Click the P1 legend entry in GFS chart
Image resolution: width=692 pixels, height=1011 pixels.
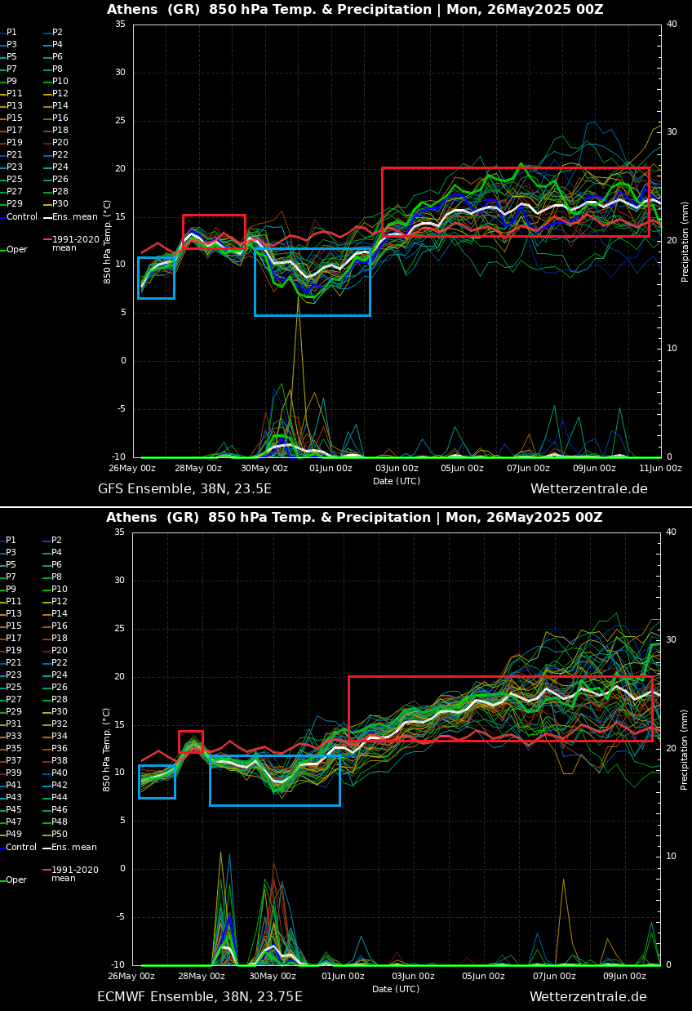(x=11, y=33)
